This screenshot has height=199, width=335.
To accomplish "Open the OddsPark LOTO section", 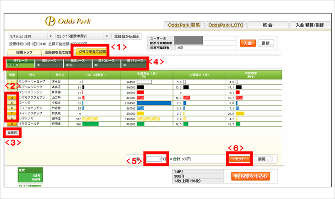I will click(226, 25).
